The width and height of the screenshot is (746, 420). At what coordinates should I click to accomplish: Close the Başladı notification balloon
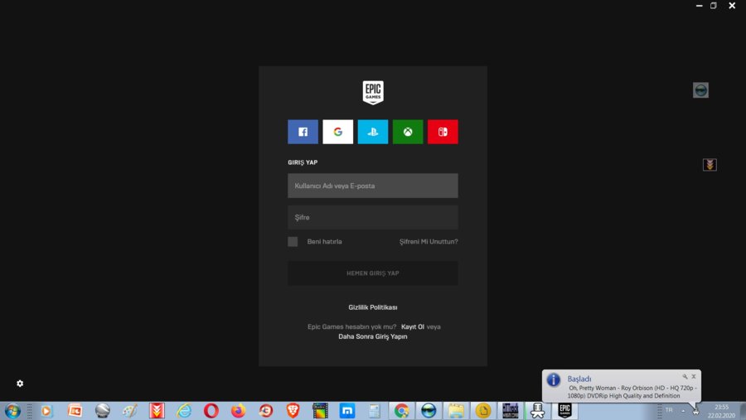point(694,376)
